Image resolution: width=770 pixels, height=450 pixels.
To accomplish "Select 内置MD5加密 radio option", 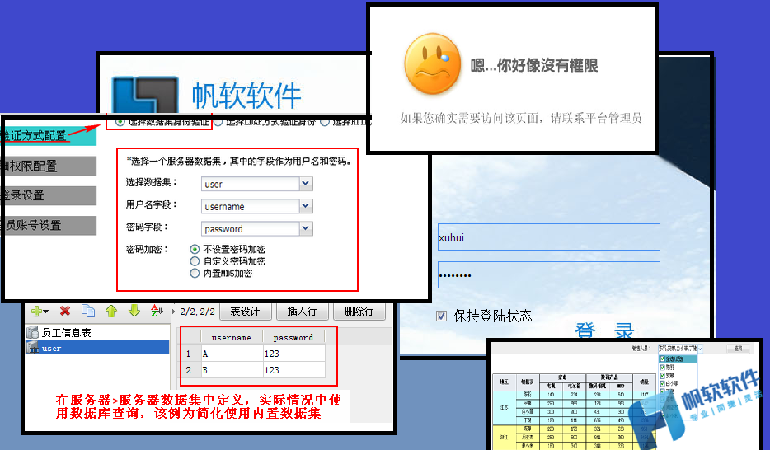I will [x=195, y=274].
